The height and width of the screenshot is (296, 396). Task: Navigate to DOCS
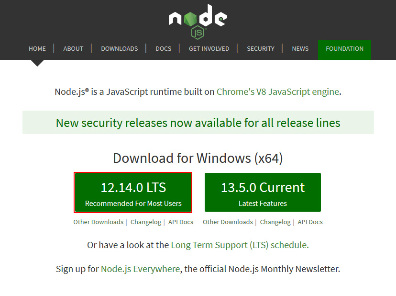pyautogui.click(x=163, y=49)
